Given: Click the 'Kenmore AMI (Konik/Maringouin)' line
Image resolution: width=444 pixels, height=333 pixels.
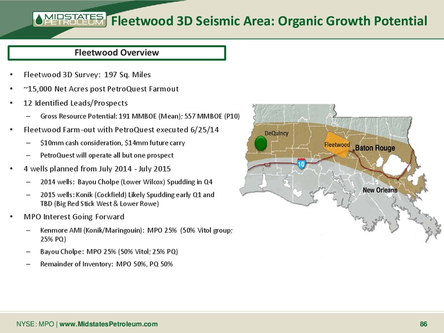Looking at the screenshot, I should 136,234.
